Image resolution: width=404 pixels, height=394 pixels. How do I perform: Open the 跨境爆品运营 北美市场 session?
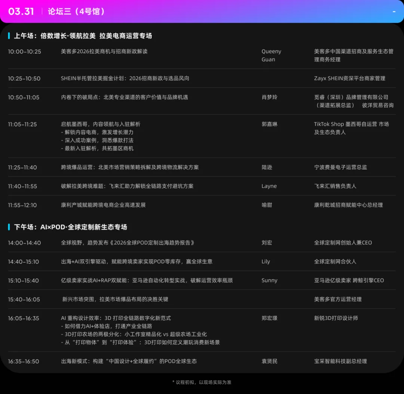point(130,167)
